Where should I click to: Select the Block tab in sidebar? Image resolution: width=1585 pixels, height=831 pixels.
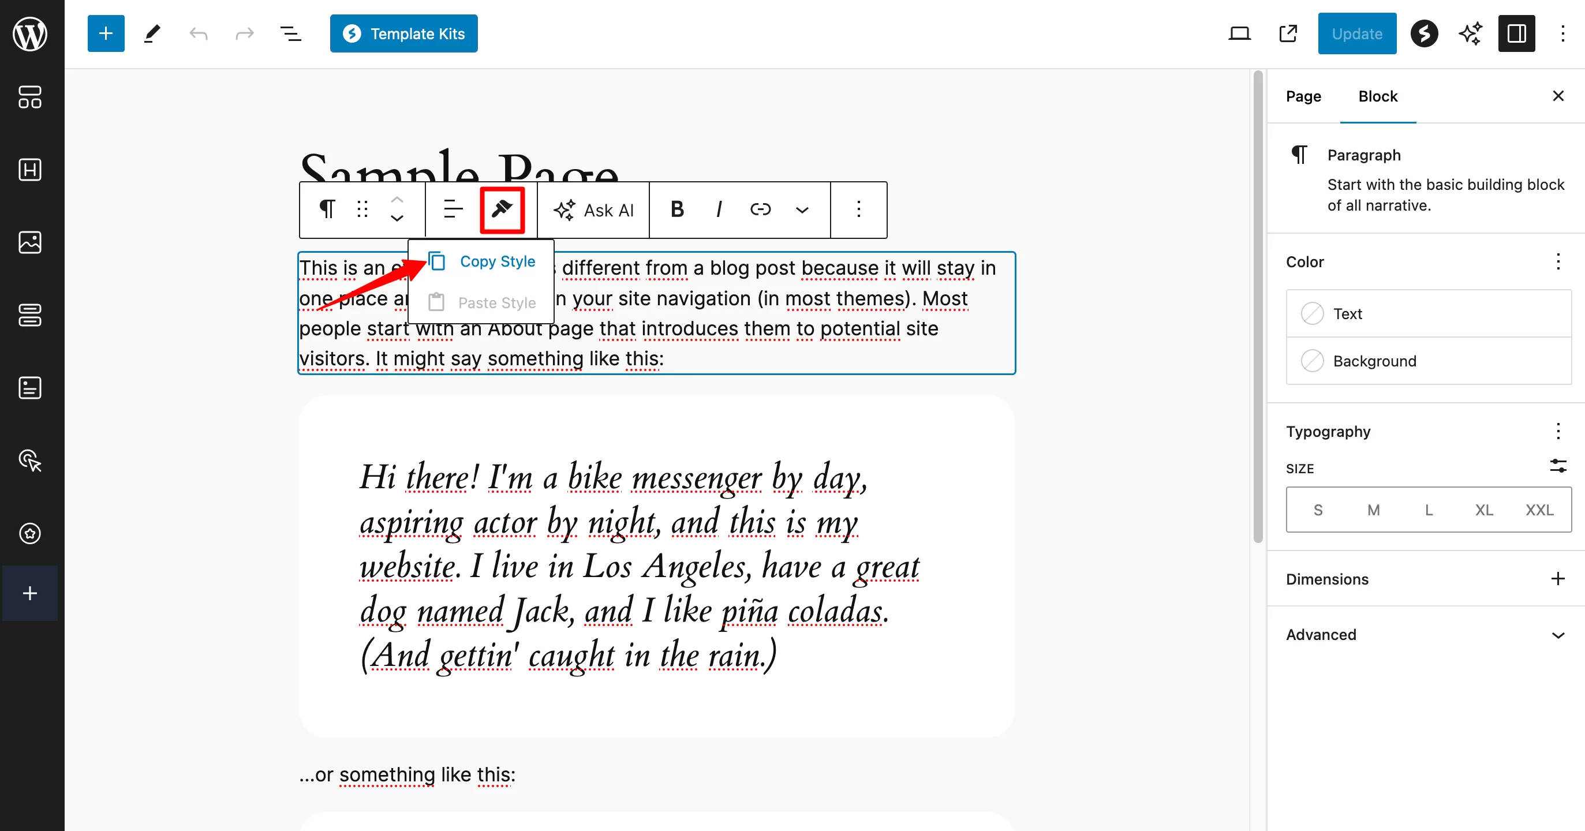[x=1377, y=95]
